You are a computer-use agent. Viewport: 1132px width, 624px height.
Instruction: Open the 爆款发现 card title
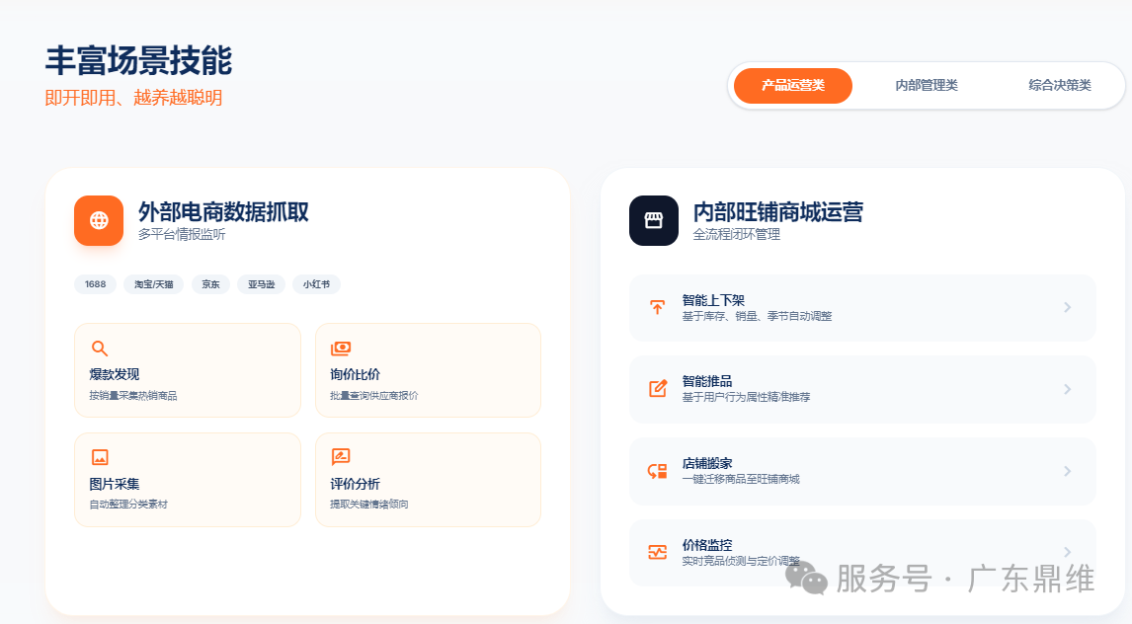114,374
